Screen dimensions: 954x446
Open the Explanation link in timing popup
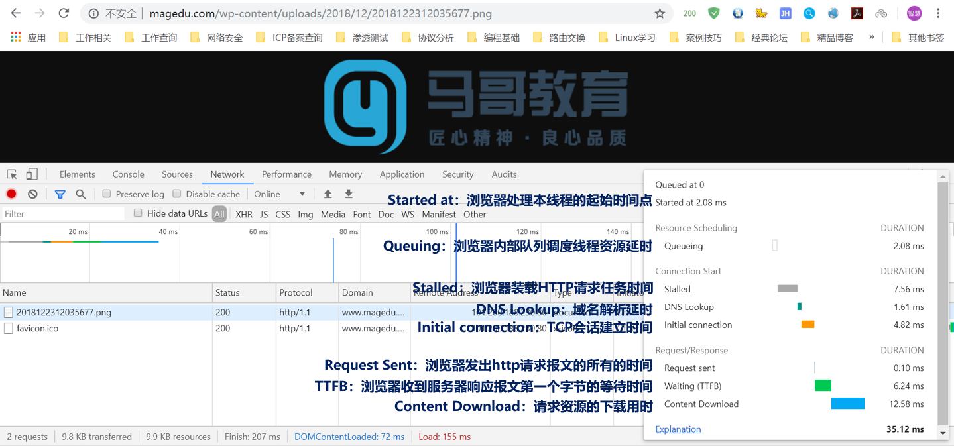pos(678,429)
